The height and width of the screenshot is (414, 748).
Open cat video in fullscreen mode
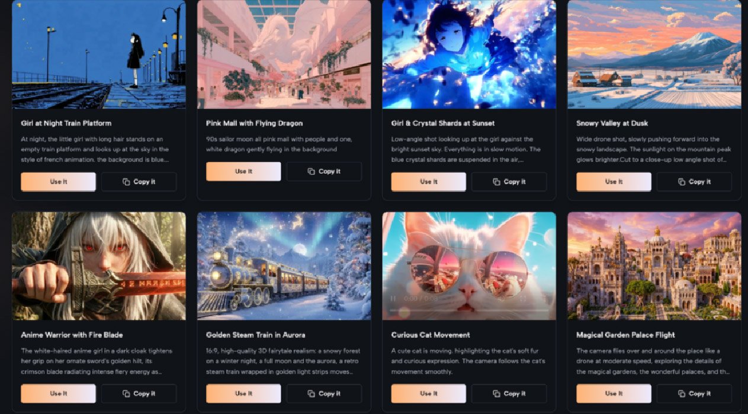point(523,298)
